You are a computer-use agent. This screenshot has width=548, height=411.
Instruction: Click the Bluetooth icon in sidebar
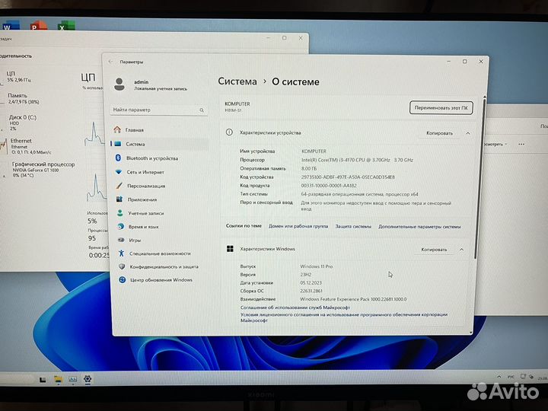tap(118, 158)
